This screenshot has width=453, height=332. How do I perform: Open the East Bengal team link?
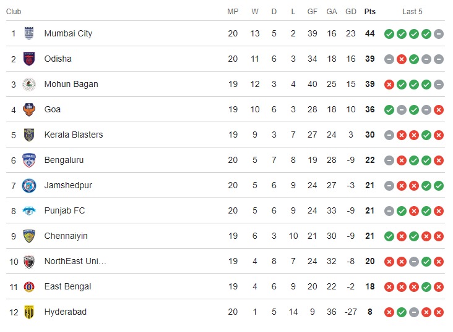tap(67, 286)
